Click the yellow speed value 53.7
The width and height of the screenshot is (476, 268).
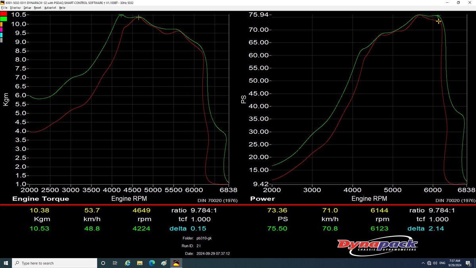point(92,210)
